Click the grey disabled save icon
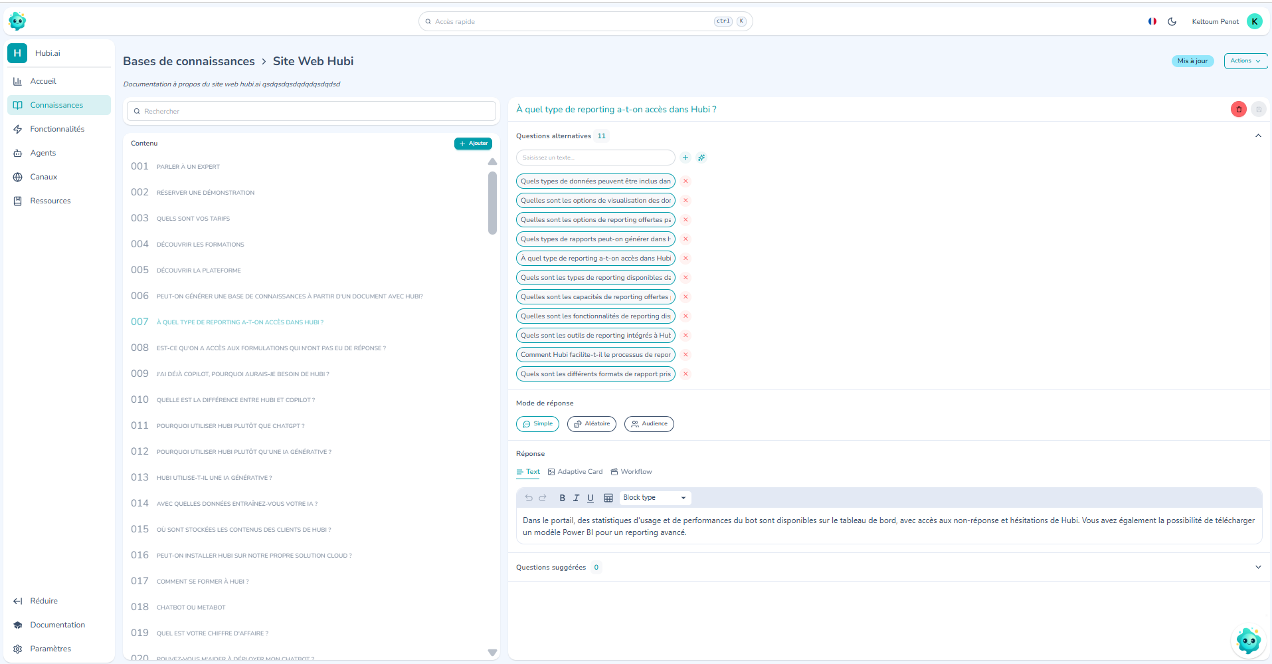The image size is (1272, 664). pyautogui.click(x=1259, y=109)
